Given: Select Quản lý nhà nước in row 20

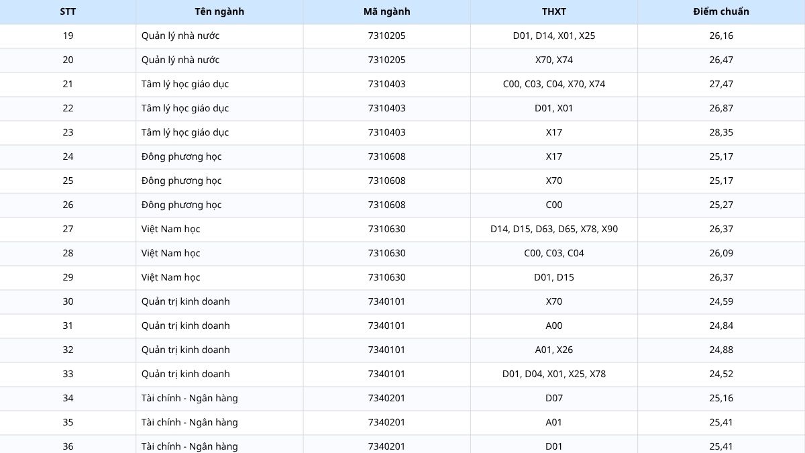Looking at the screenshot, I should click(180, 60).
